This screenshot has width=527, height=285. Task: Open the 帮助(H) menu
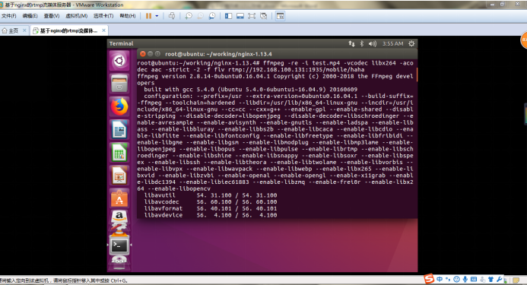[x=128, y=16]
